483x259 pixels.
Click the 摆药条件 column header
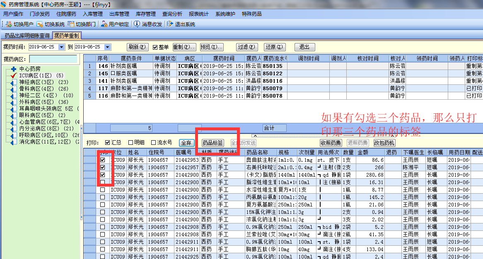click(131, 58)
